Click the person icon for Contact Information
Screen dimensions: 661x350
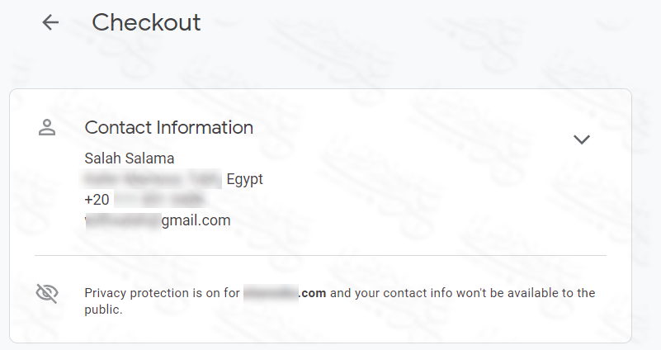[x=47, y=128]
